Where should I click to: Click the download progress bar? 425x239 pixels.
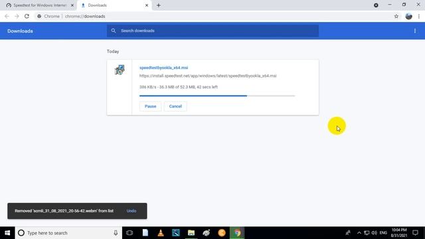[217, 96]
